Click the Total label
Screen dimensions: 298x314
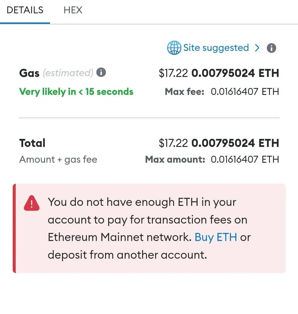pyautogui.click(x=32, y=143)
